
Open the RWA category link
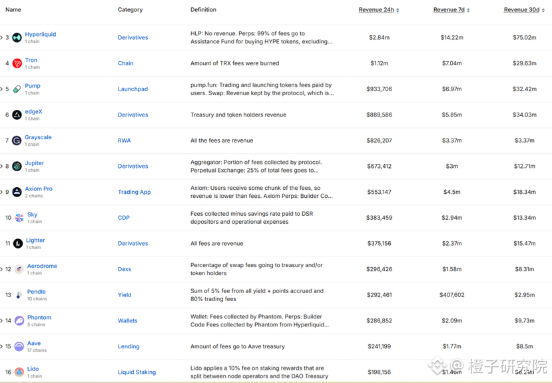click(x=125, y=141)
